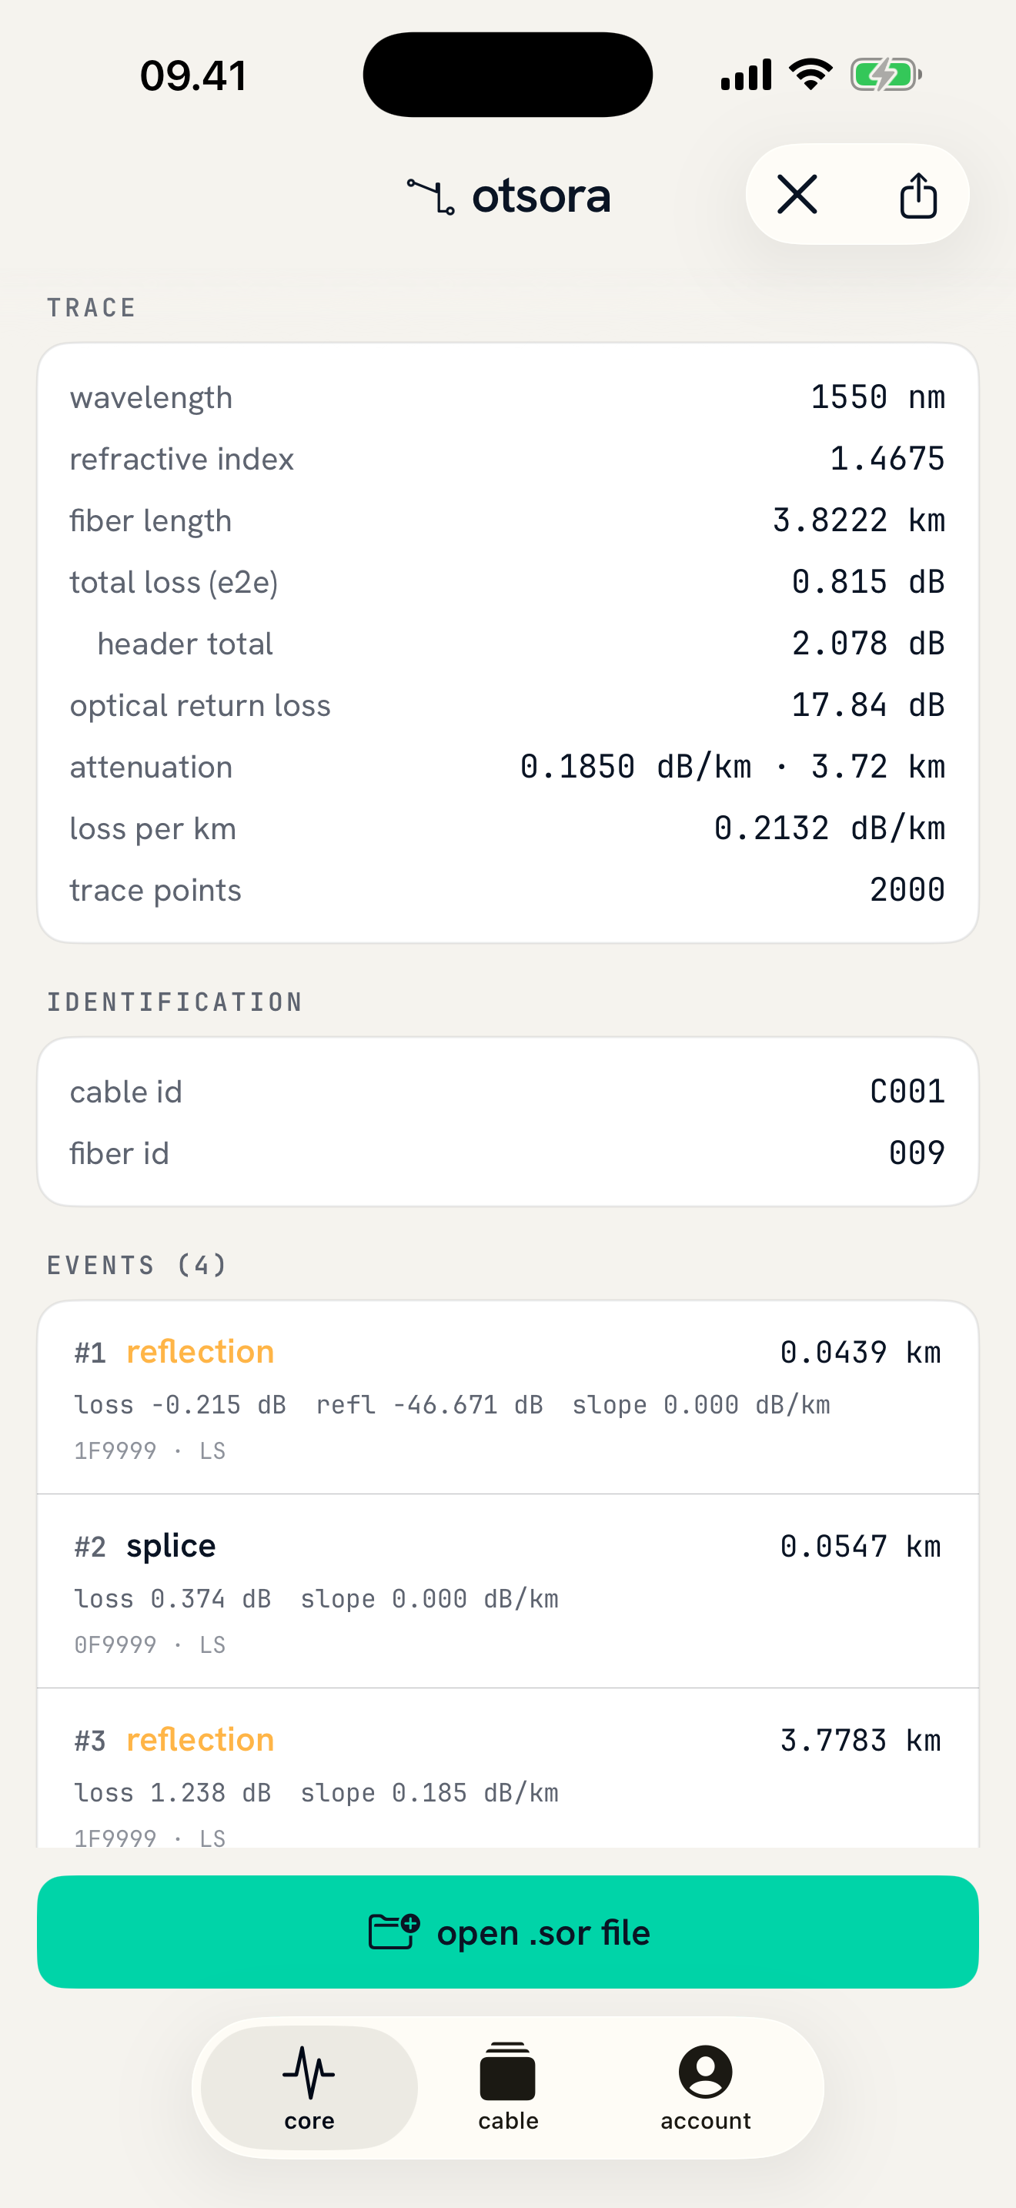The image size is (1016, 2208).
Task: Tap the fiber length 3.8222 km row
Action: pos(508,520)
